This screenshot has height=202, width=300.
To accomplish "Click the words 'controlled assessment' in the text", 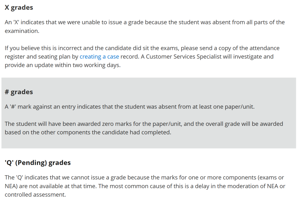I will 35,195.
